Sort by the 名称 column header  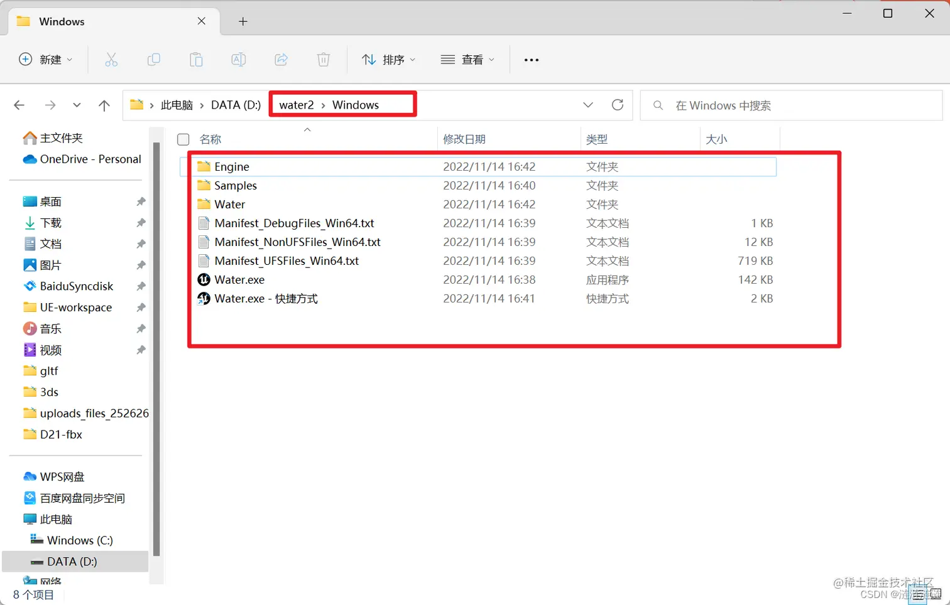pos(210,139)
